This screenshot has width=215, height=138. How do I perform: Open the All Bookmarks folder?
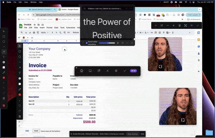tap(194, 19)
